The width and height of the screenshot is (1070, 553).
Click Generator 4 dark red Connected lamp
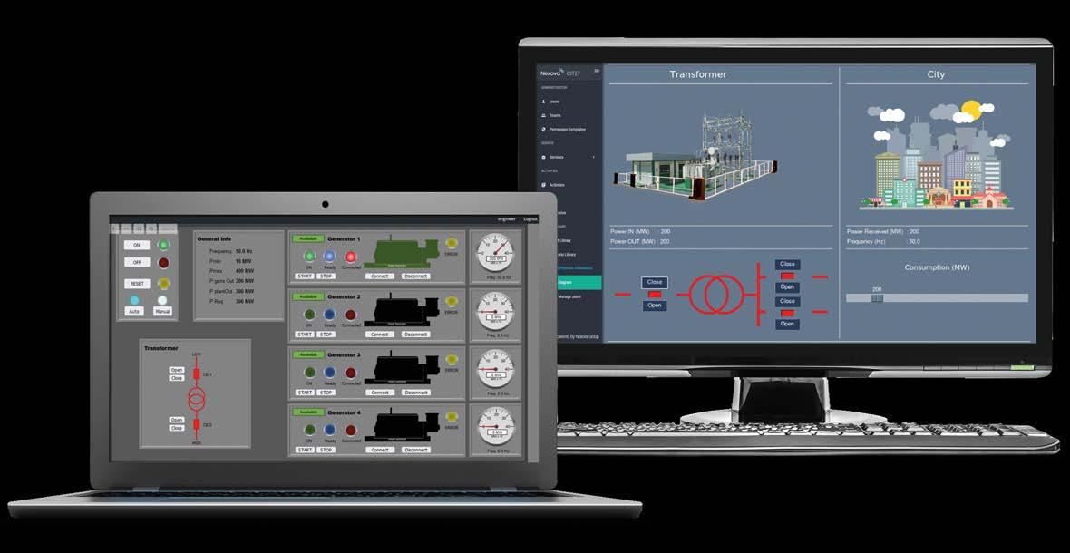click(x=351, y=431)
